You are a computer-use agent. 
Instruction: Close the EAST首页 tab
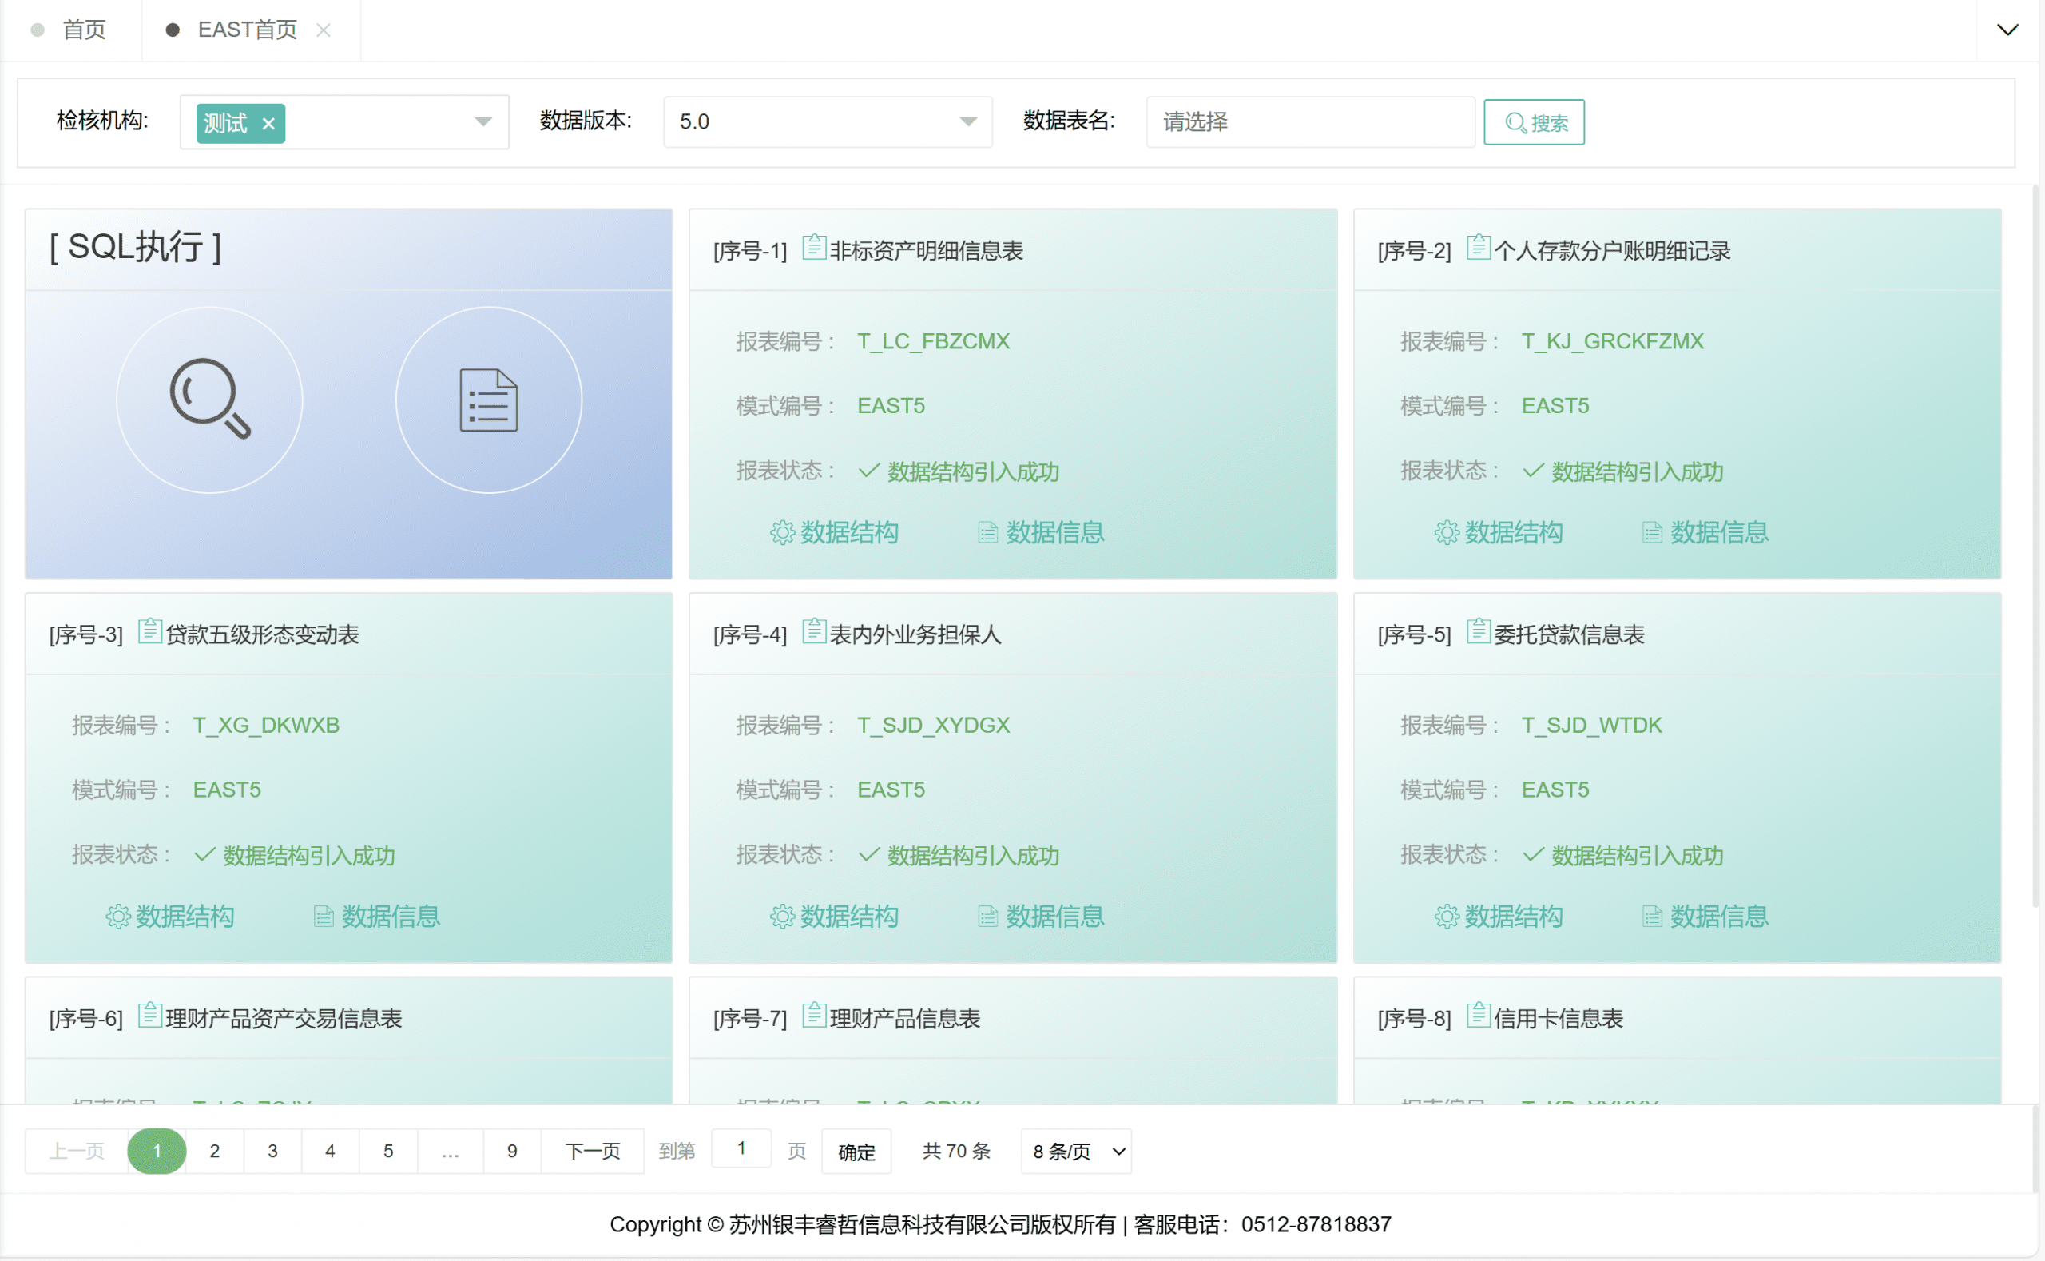click(324, 30)
